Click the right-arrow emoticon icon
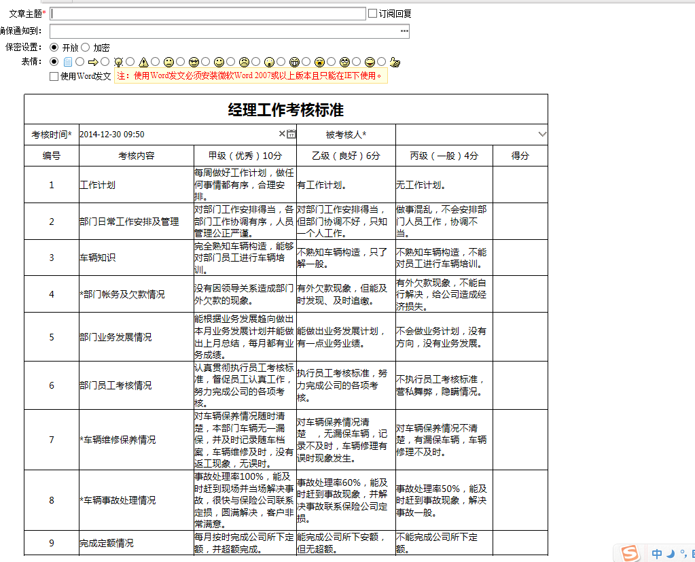695x562 pixels. (x=92, y=62)
